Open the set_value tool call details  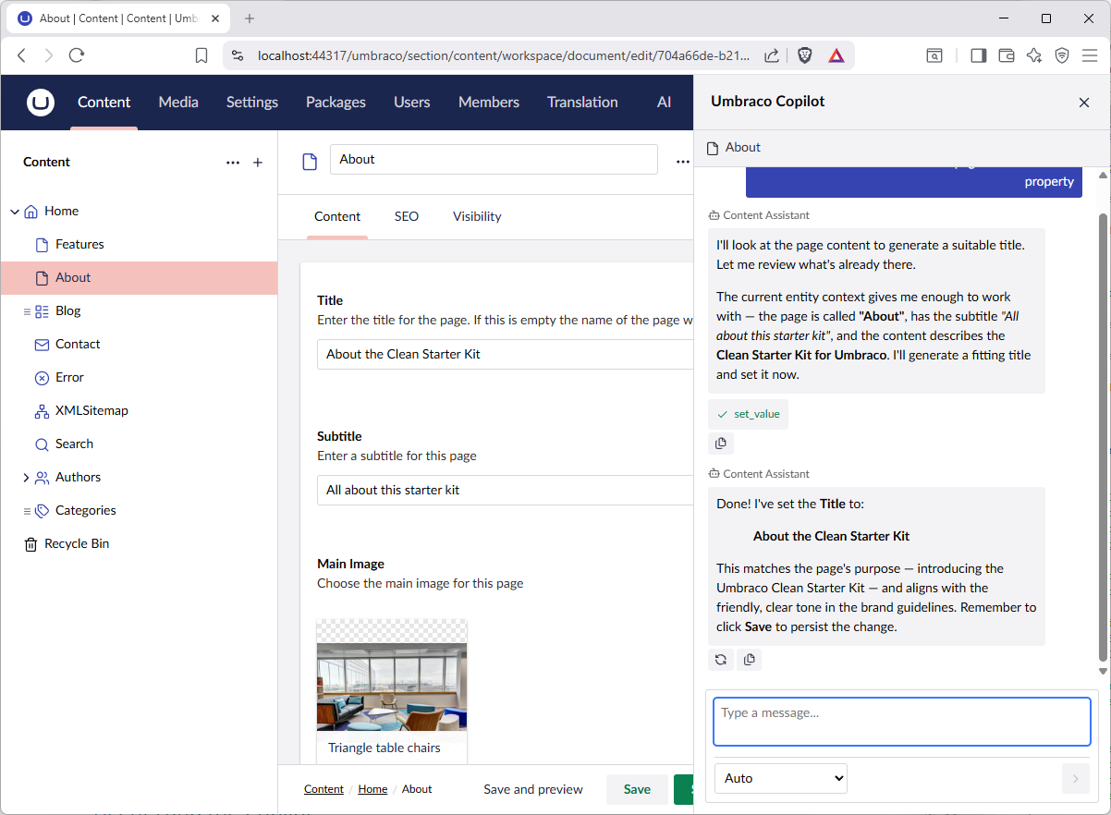coord(748,414)
